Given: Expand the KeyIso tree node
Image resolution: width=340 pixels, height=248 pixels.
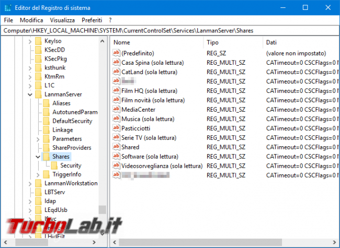Looking at the screenshot, I should 30,41.
